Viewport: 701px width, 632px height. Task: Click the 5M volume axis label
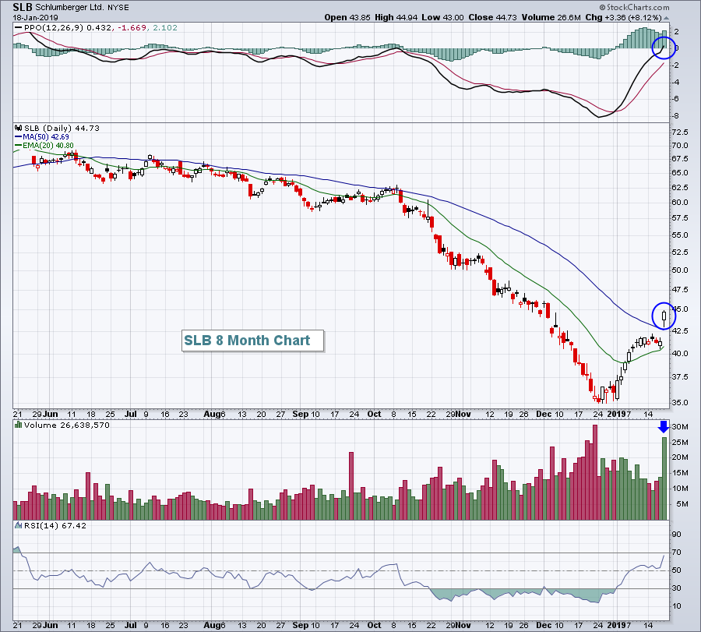pyautogui.click(x=682, y=504)
